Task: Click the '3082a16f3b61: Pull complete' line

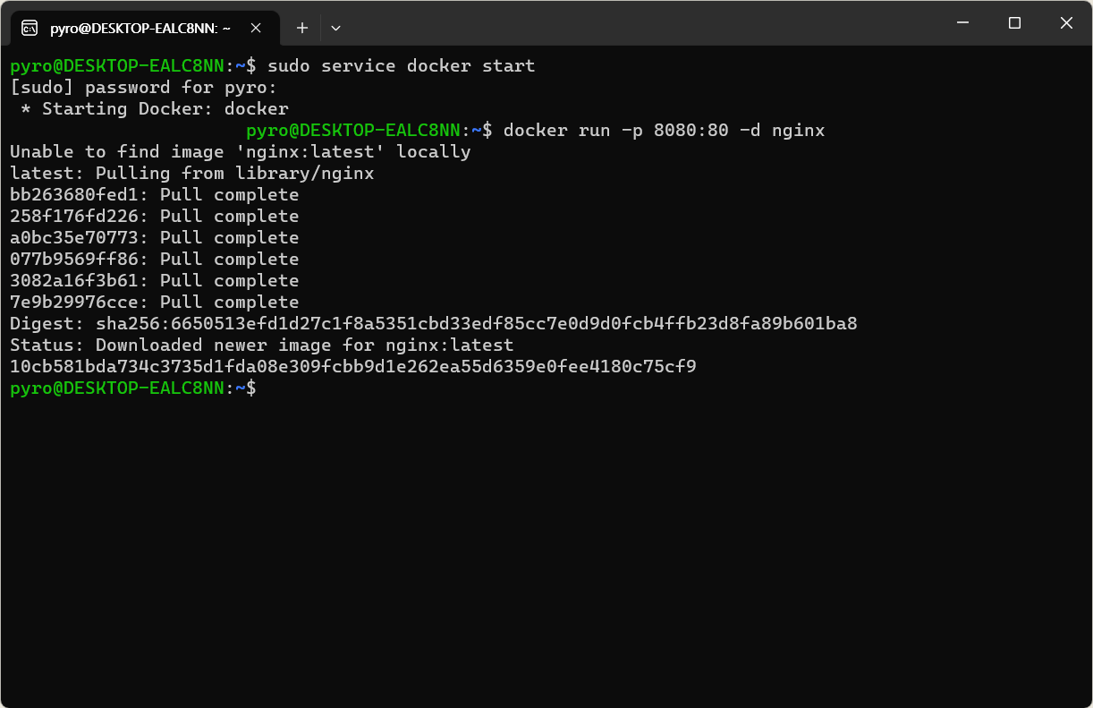Action: coord(155,280)
